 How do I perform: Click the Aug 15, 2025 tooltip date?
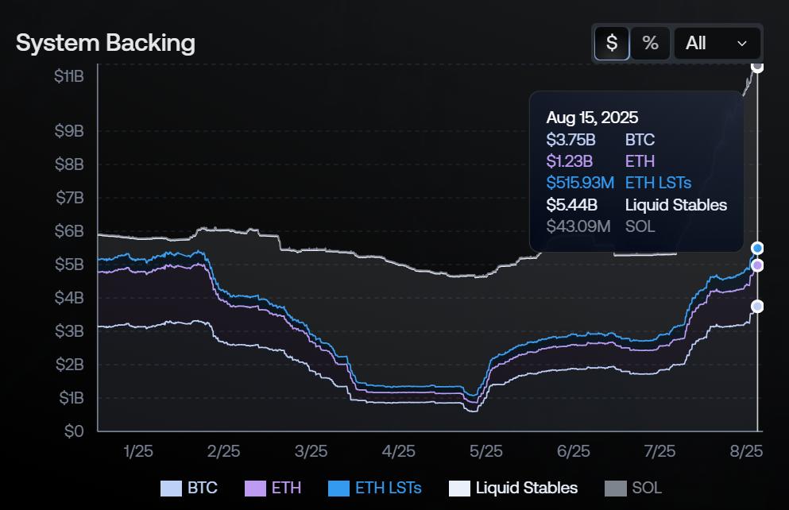click(x=592, y=118)
